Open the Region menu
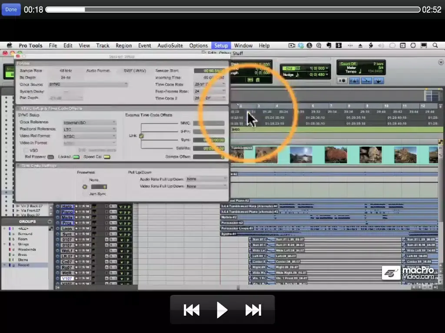Image resolution: width=445 pixels, height=333 pixels. pos(123,45)
